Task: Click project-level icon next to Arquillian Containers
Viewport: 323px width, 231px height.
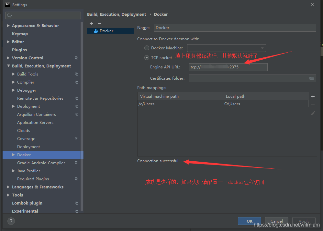Action: [x=77, y=114]
